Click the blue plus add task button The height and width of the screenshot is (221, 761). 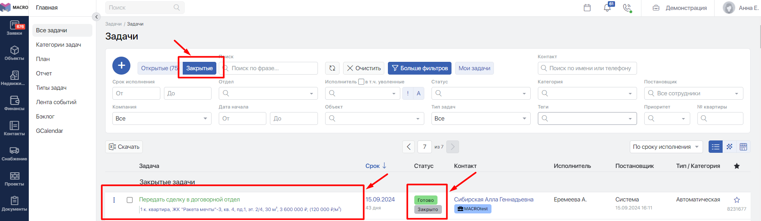(x=122, y=65)
